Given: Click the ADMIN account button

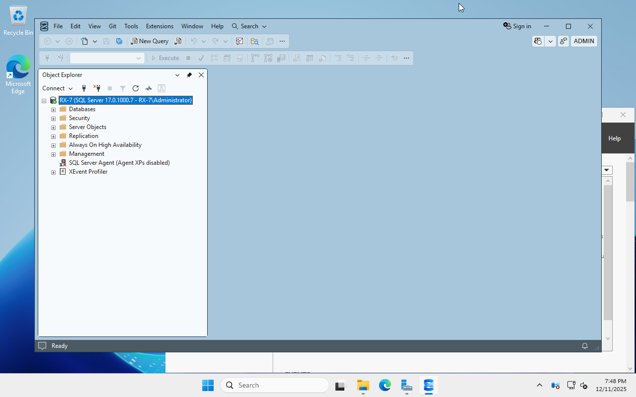Looking at the screenshot, I should click(584, 41).
